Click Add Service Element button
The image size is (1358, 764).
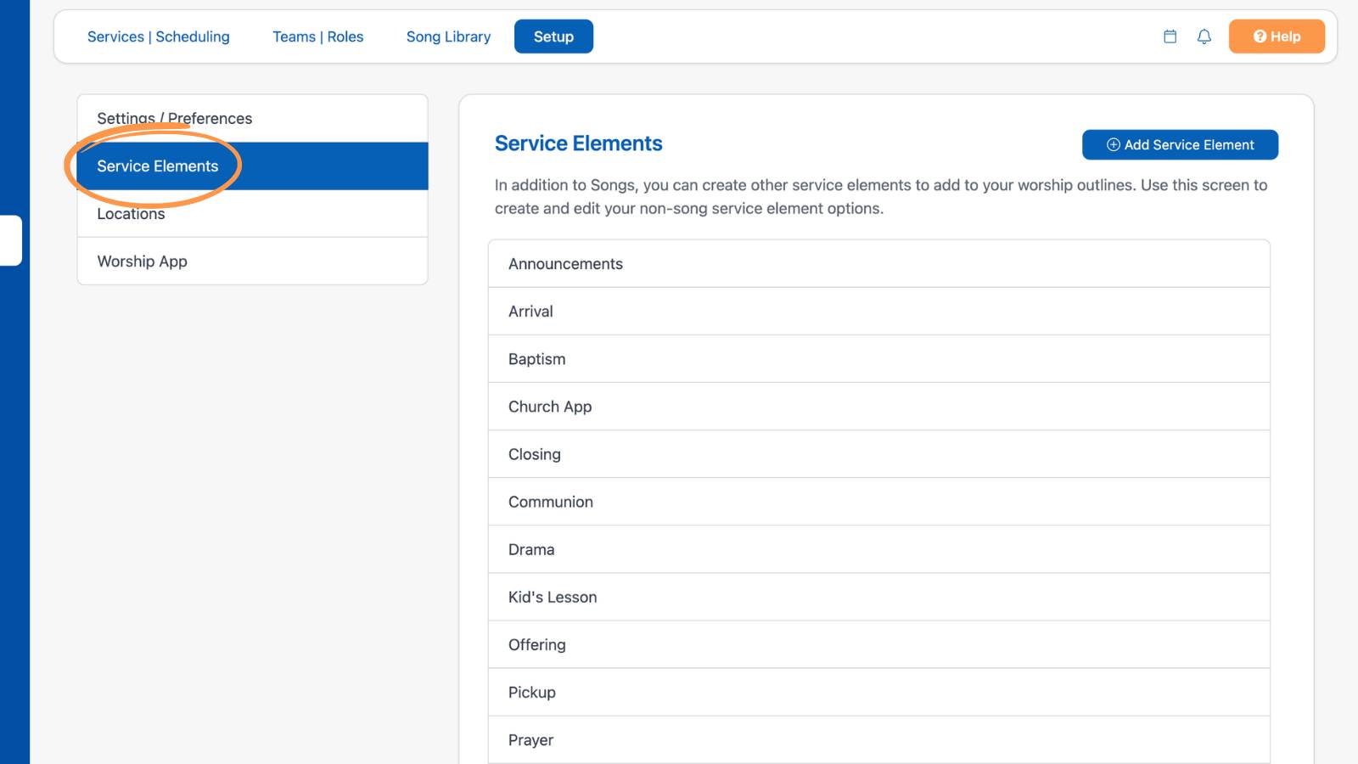point(1180,144)
